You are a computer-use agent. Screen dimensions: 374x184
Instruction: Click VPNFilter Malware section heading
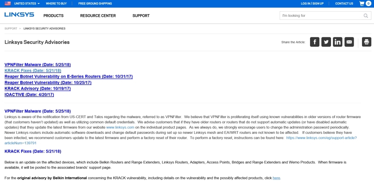(38, 111)
